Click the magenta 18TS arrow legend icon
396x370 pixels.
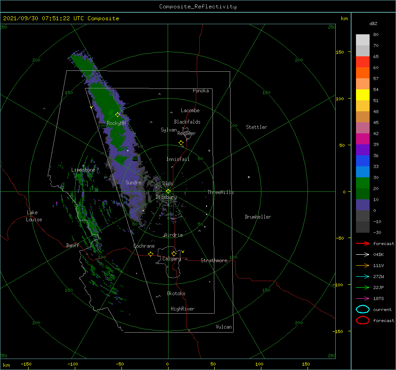click(363, 299)
